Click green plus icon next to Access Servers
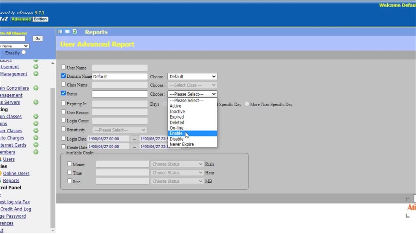This screenshot has width=416, height=234. [x=36, y=102]
